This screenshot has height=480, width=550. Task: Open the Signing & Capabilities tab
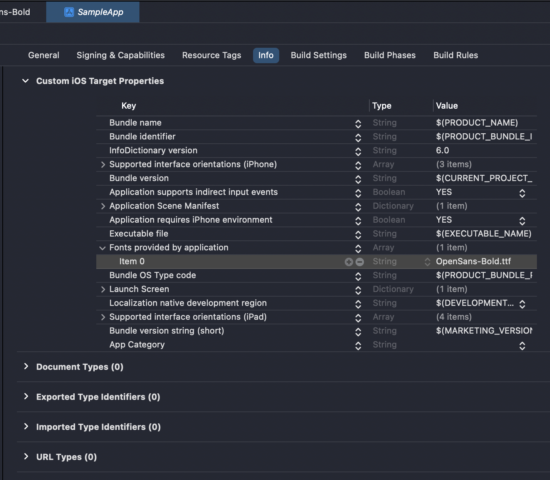[121, 55]
